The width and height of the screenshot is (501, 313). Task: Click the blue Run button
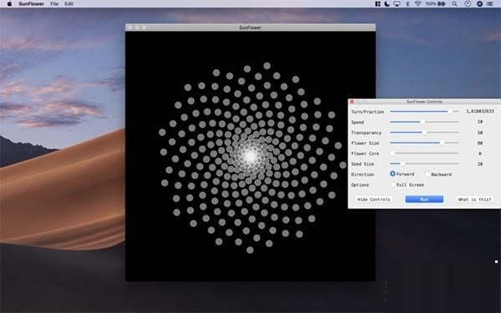pyautogui.click(x=424, y=199)
